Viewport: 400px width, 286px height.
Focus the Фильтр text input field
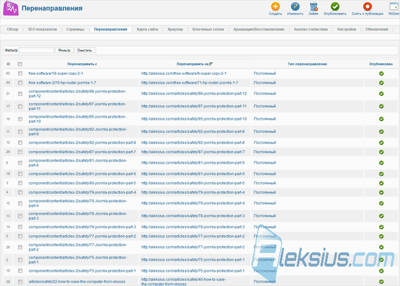pyautogui.click(x=36, y=50)
